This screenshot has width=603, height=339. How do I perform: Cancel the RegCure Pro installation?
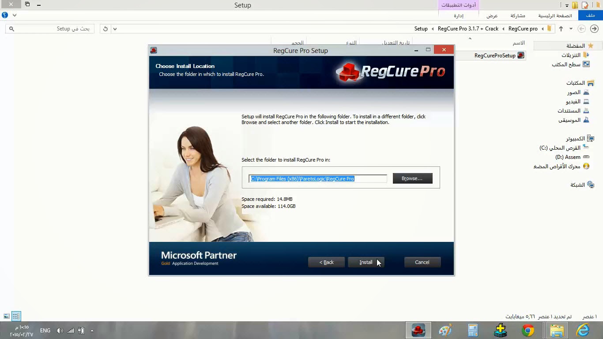(x=422, y=262)
